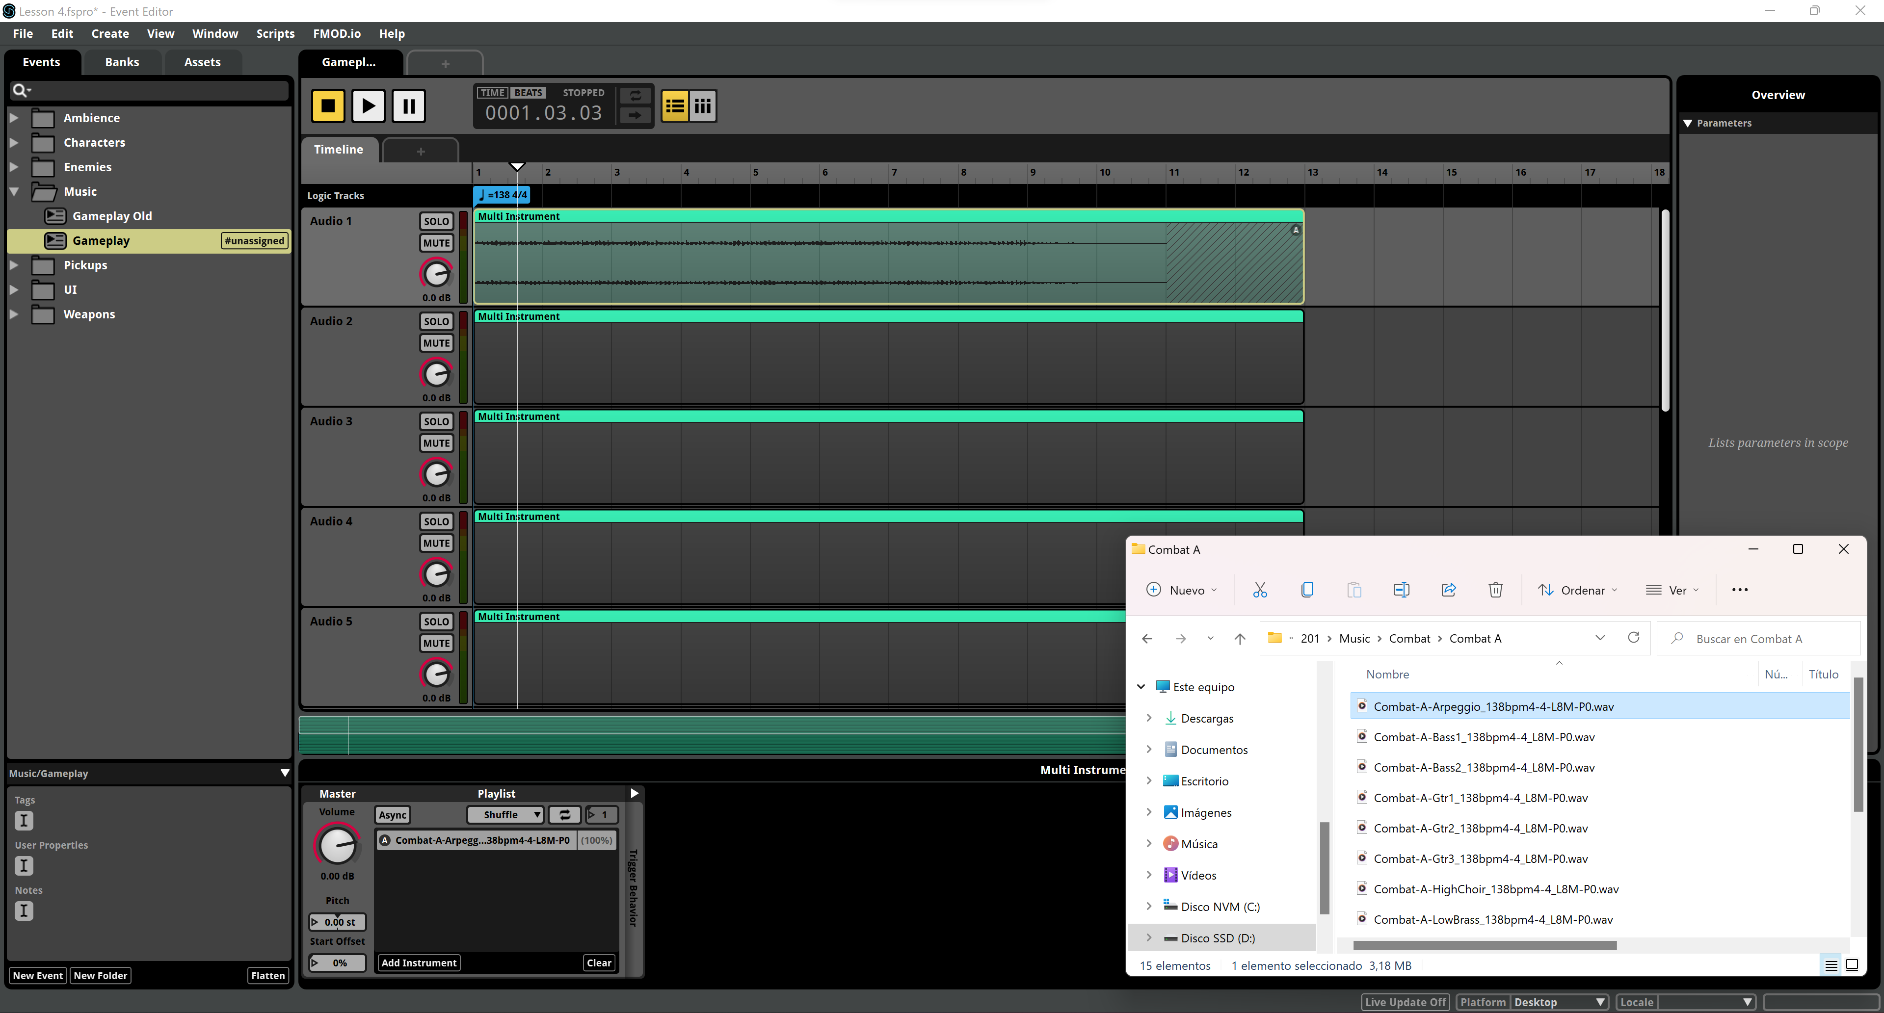Click the Notes edit icon
1884x1013 pixels.
[x=24, y=910]
